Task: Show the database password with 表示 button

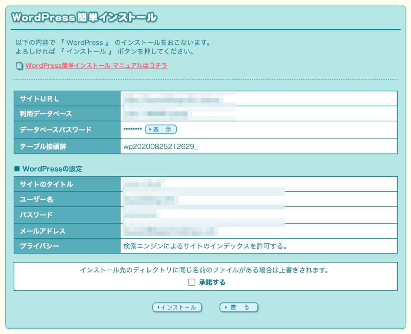Action: 161,129
